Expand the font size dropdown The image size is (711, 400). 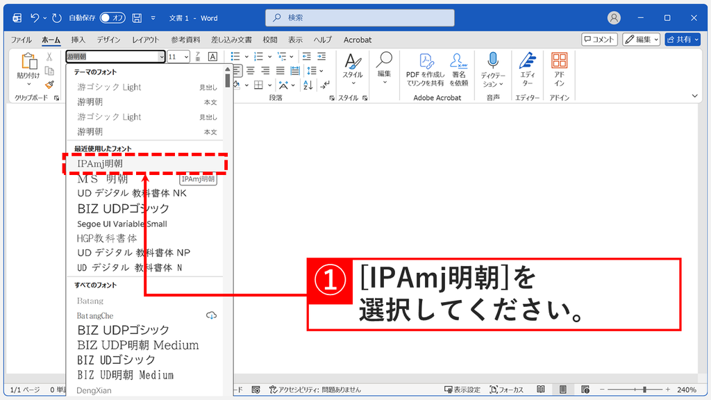(186, 57)
